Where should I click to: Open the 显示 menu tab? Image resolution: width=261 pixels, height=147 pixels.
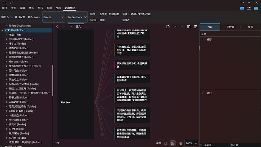coord(40,8)
